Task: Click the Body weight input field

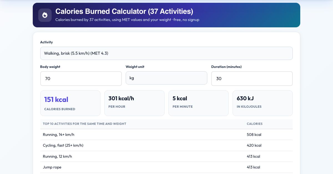Action: 81,79
